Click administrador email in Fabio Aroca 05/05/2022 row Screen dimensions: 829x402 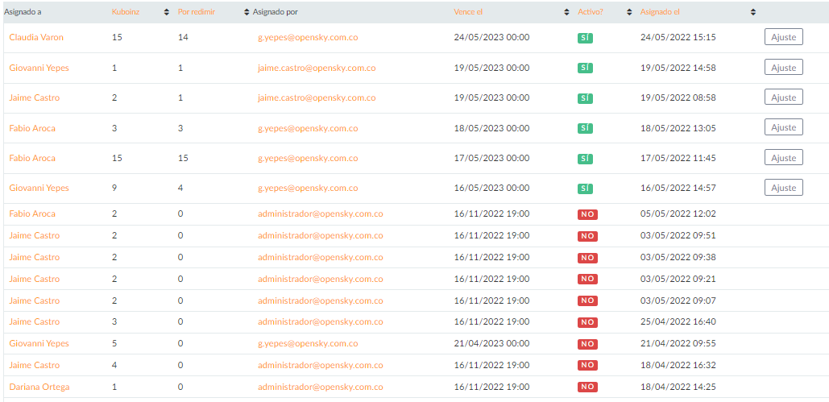(x=321, y=213)
